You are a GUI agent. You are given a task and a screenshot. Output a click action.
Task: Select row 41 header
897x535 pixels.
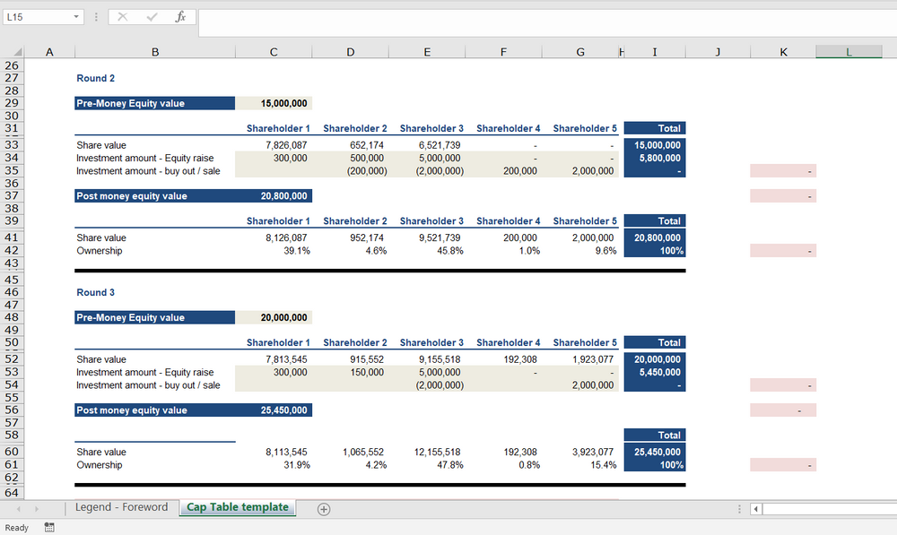tap(13, 237)
